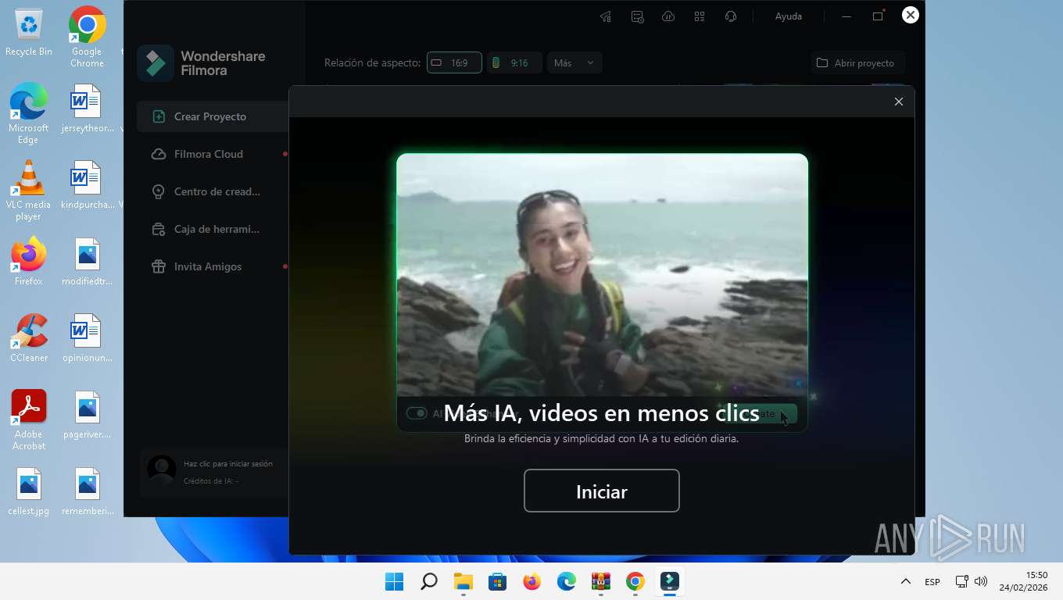This screenshot has height=600, width=1063.
Task: Maximize the Filmora window
Action: click(878, 16)
